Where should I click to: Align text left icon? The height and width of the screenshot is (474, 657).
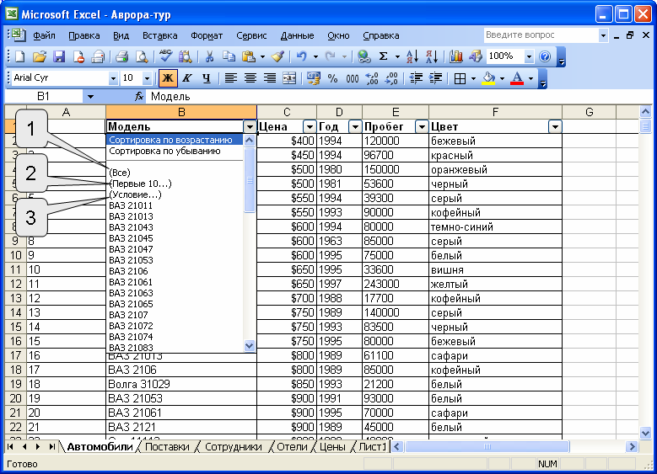click(x=231, y=78)
